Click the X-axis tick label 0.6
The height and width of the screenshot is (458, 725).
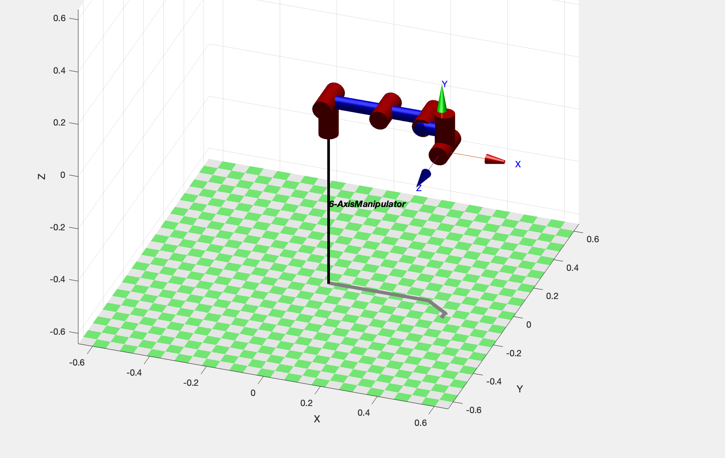(421, 423)
